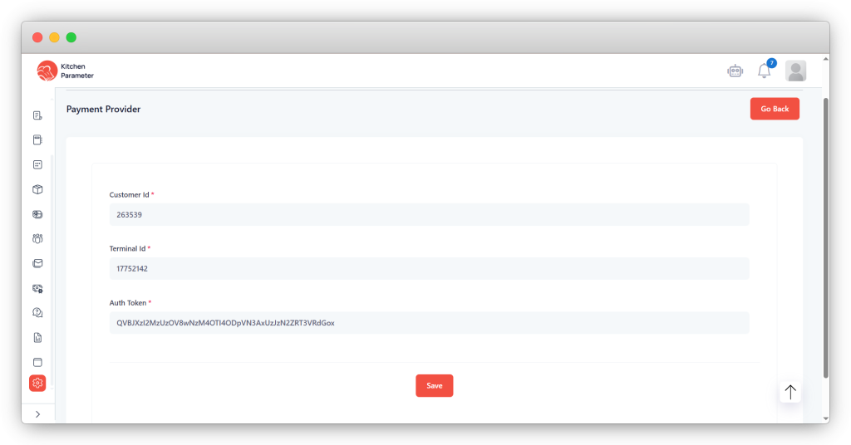Expand the sidebar with bottom chevron
Viewport: 851px width, 445px height.
[37, 413]
